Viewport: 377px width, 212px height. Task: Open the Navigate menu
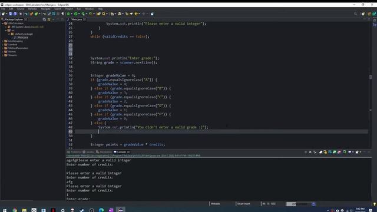[x=45, y=9]
